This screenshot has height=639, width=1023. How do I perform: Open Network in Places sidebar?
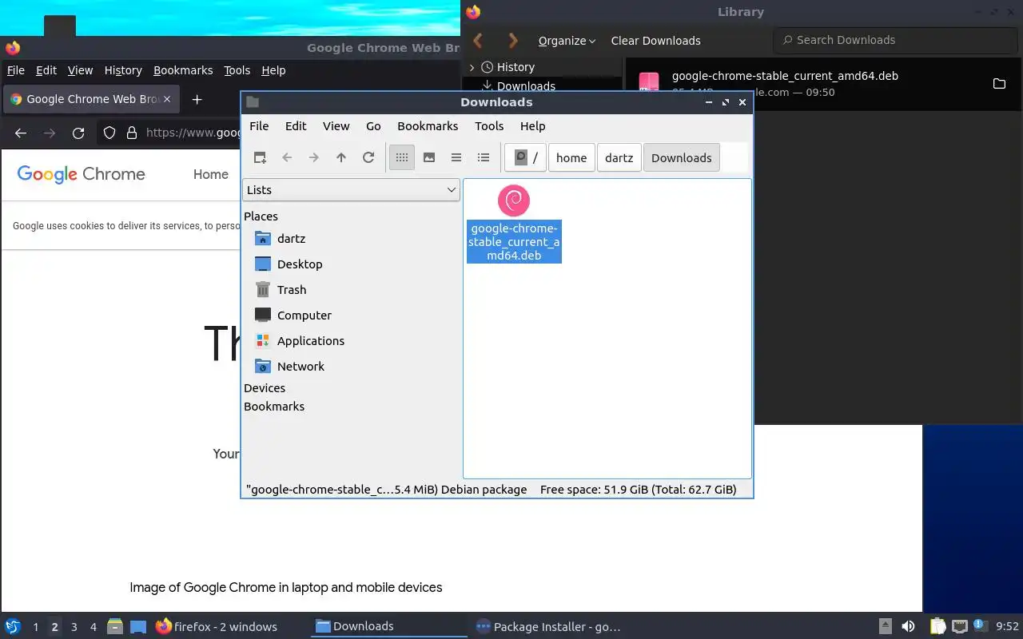pos(301,367)
